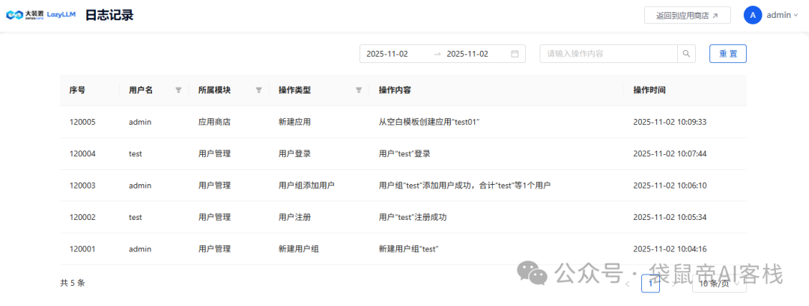The width and height of the screenshot is (809, 306).
Task: Click the end date 2025-11-02 field
Action: pos(467,54)
